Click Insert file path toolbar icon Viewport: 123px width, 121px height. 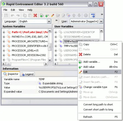coord(63,15)
